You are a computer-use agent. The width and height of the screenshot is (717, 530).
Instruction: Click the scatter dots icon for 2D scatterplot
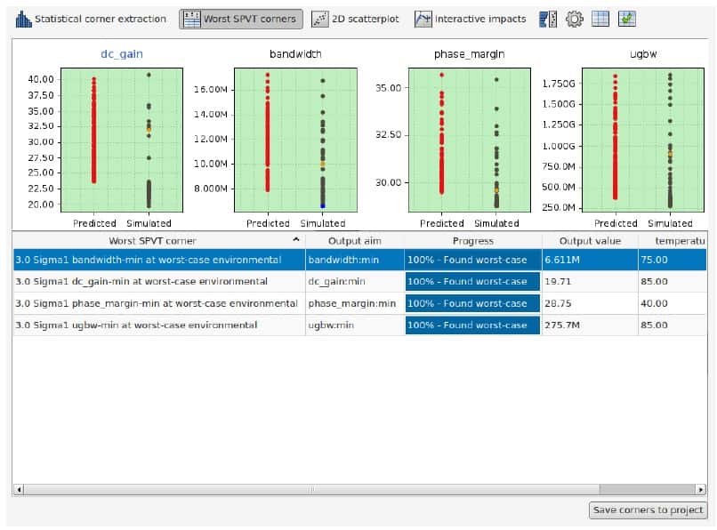tap(319, 20)
